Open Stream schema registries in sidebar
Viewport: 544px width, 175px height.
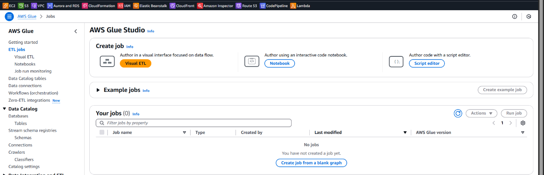pos(32,130)
